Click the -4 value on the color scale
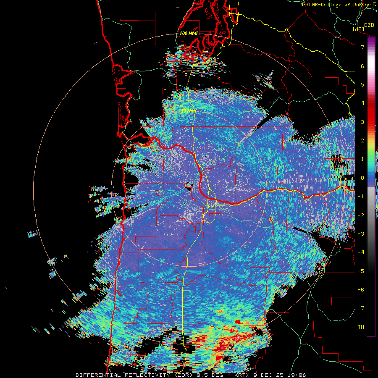 tap(361, 252)
